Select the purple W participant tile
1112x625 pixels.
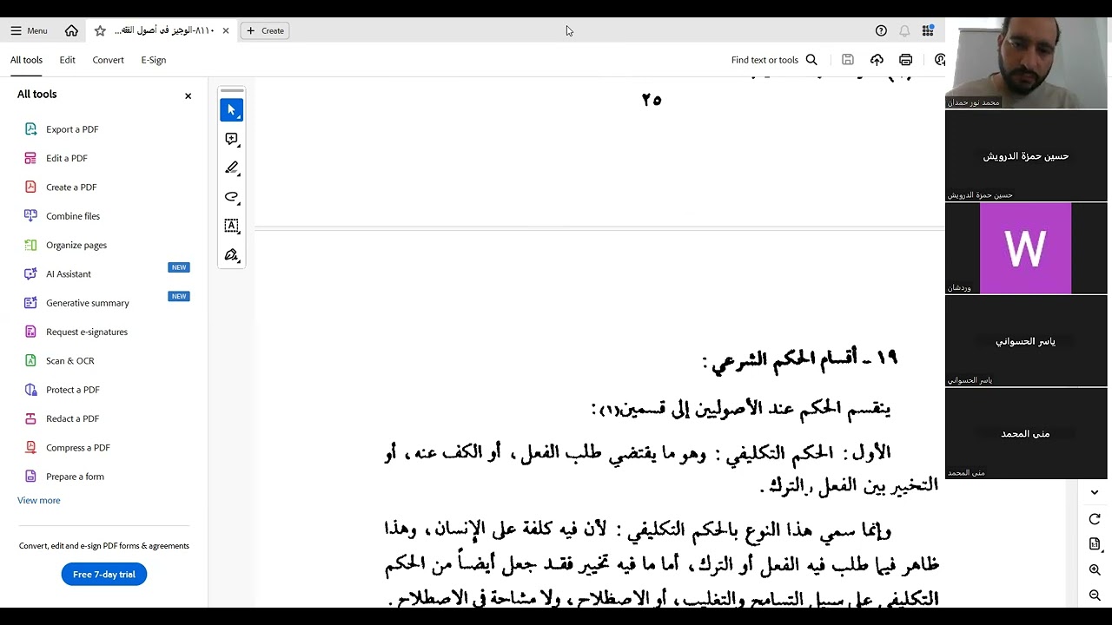[1026, 248]
